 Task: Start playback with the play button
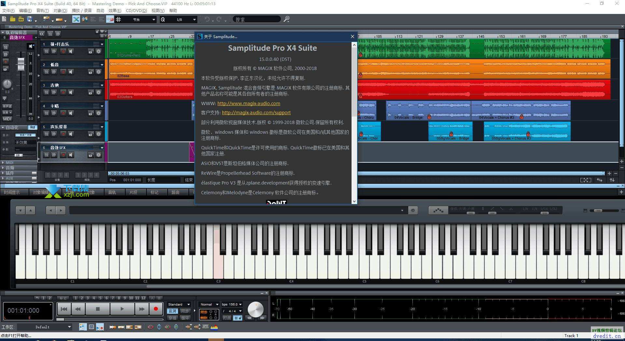point(122,309)
